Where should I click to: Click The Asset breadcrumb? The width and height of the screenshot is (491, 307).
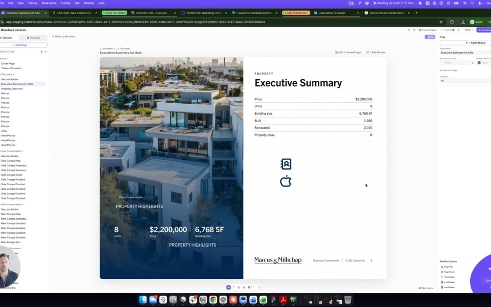click(123, 49)
